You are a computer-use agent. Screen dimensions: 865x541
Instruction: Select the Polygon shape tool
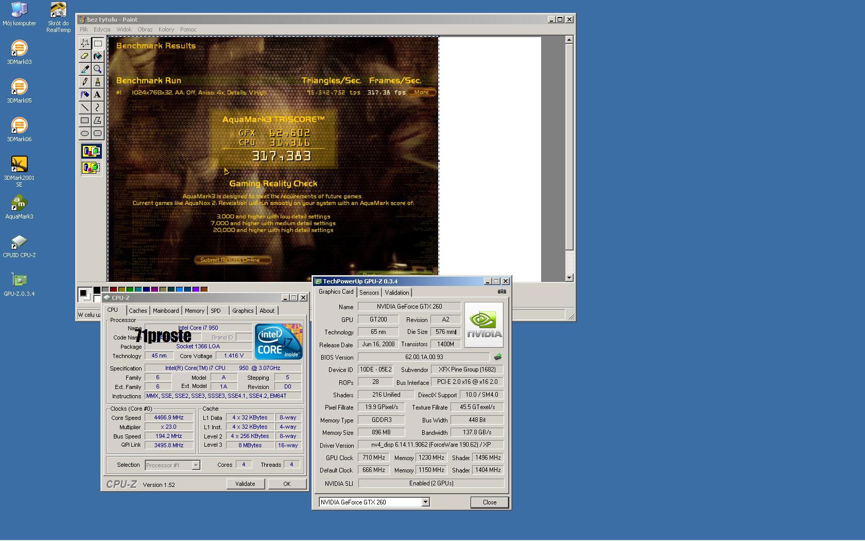tap(98, 121)
